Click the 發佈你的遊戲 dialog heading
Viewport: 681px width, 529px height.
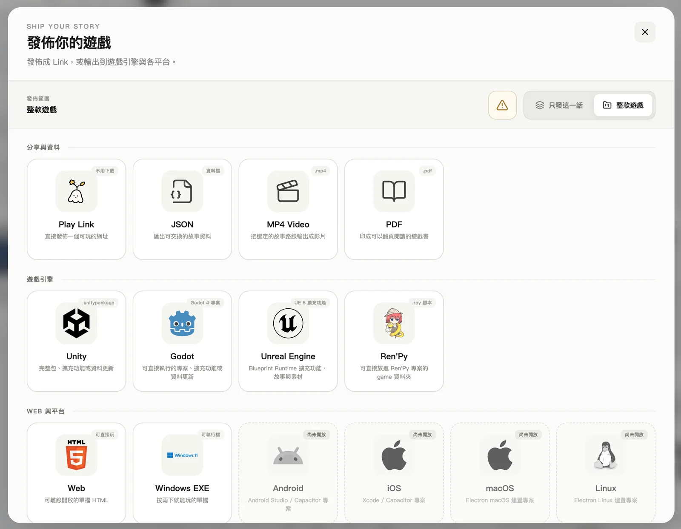point(69,43)
